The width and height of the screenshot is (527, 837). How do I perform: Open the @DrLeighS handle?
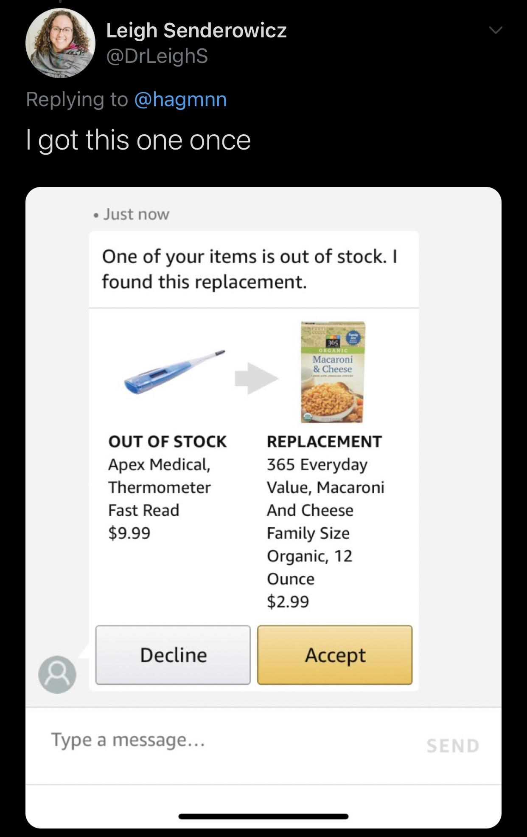tap(157, 56)
